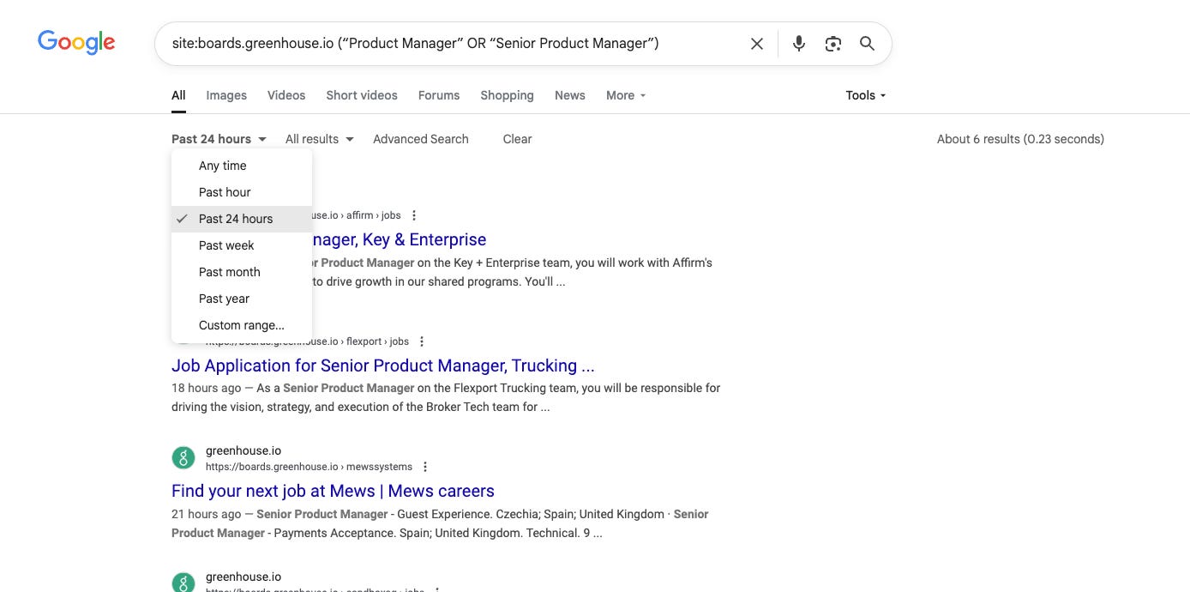Screen dimensions: 1190x592
Task: Clear the search box with X icon
Action: (x=757, y=44)
